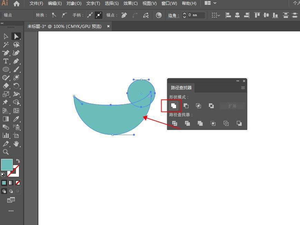Switch to Draw Behind mode
300x225 pixels.
tap(11, 191)
